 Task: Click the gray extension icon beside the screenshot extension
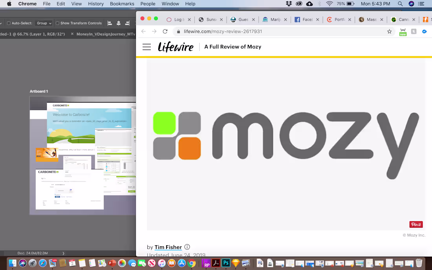pos(414,31)
